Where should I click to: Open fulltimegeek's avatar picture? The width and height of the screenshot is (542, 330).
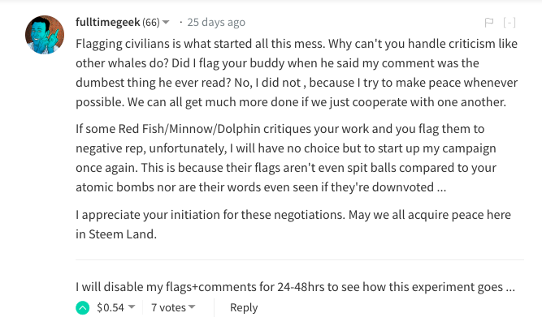[45, 34]
